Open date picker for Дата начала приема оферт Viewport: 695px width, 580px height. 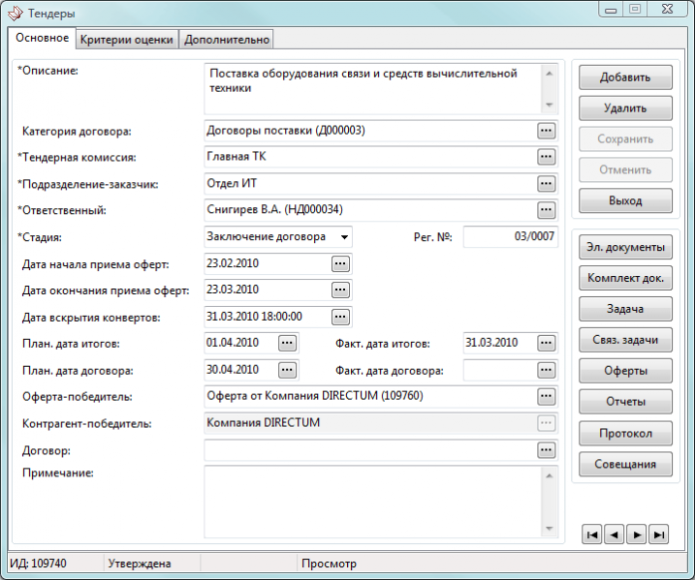coord(339,263)
